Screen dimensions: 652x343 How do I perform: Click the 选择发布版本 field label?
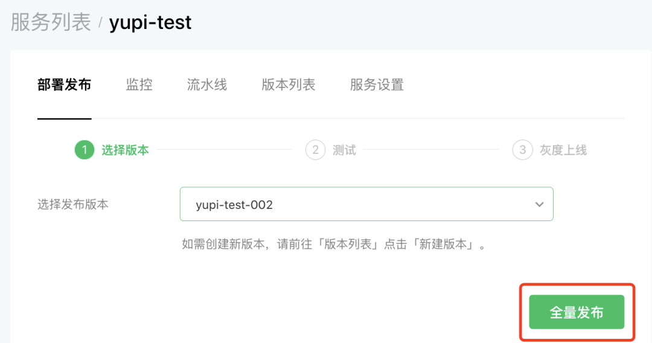[x=73, y=204]
